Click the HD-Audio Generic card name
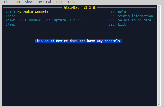The image size is (164, 107). (33, 12)
